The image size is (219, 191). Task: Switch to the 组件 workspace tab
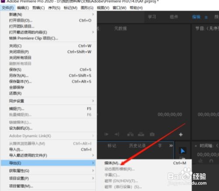point(174,17)
